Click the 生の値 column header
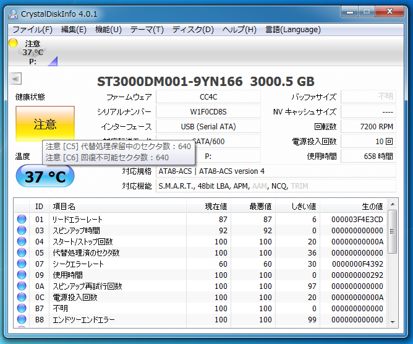The width and height of the screenshot is (413, 344). tap(353, 206)
